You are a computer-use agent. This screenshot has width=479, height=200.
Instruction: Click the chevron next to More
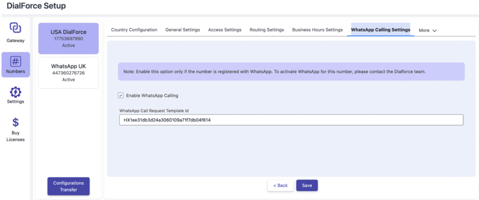[435, 31]
